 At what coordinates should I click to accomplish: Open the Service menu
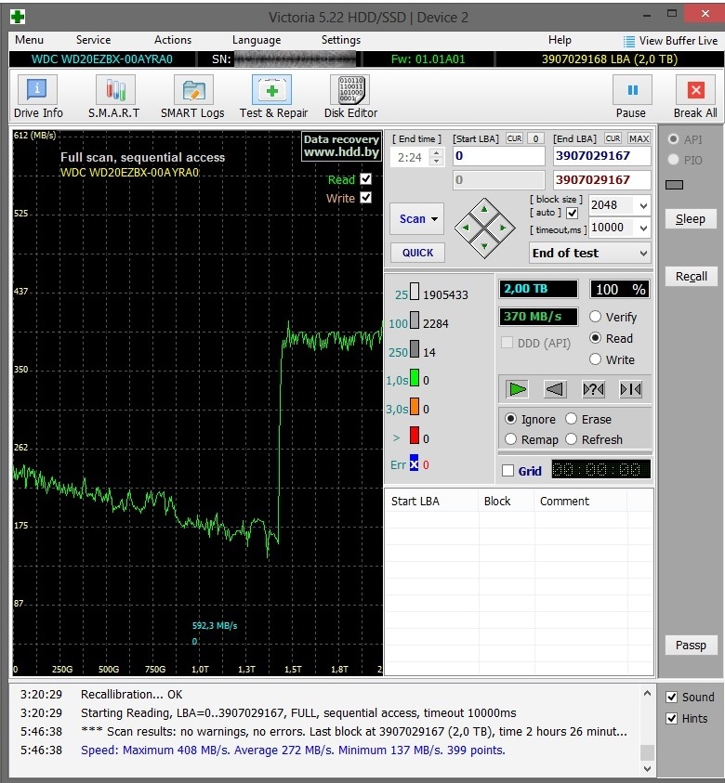(x=93, y=40)
